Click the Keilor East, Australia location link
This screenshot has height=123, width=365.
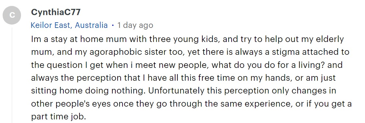(69, 25)
